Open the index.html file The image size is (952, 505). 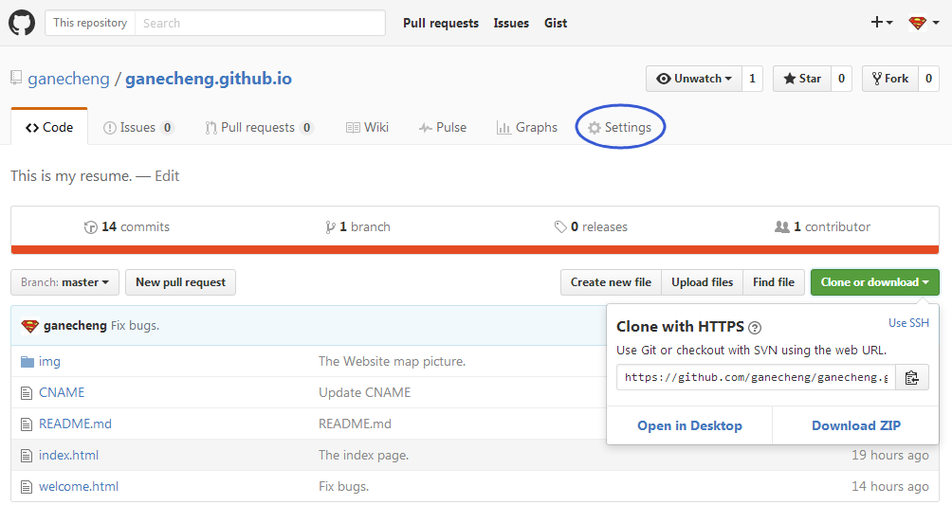pyautogui.click(x=68, y=455)
